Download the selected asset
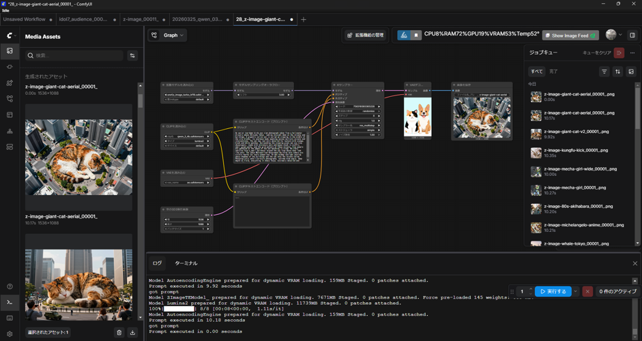The width and height of the screenshot is (642, 341). coord(132,333)
